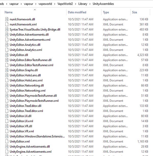153x156 pixels.
Task: Click date modified of UnityEditor.Graphs.dll
Action: 81,70
